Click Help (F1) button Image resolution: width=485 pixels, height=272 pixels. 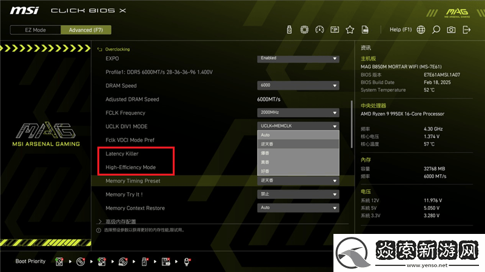coord(400,30)
